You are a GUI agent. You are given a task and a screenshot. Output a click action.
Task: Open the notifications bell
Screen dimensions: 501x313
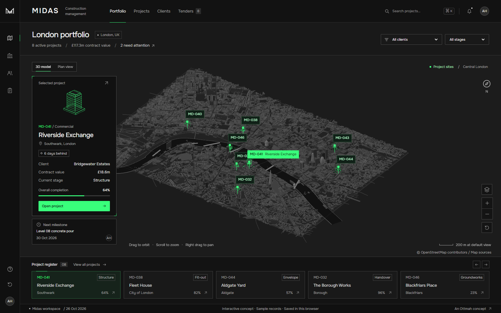pos(469,11)
